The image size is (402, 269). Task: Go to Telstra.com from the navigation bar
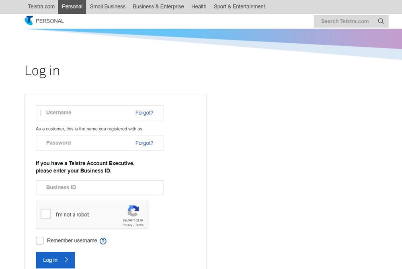point(41,6)
